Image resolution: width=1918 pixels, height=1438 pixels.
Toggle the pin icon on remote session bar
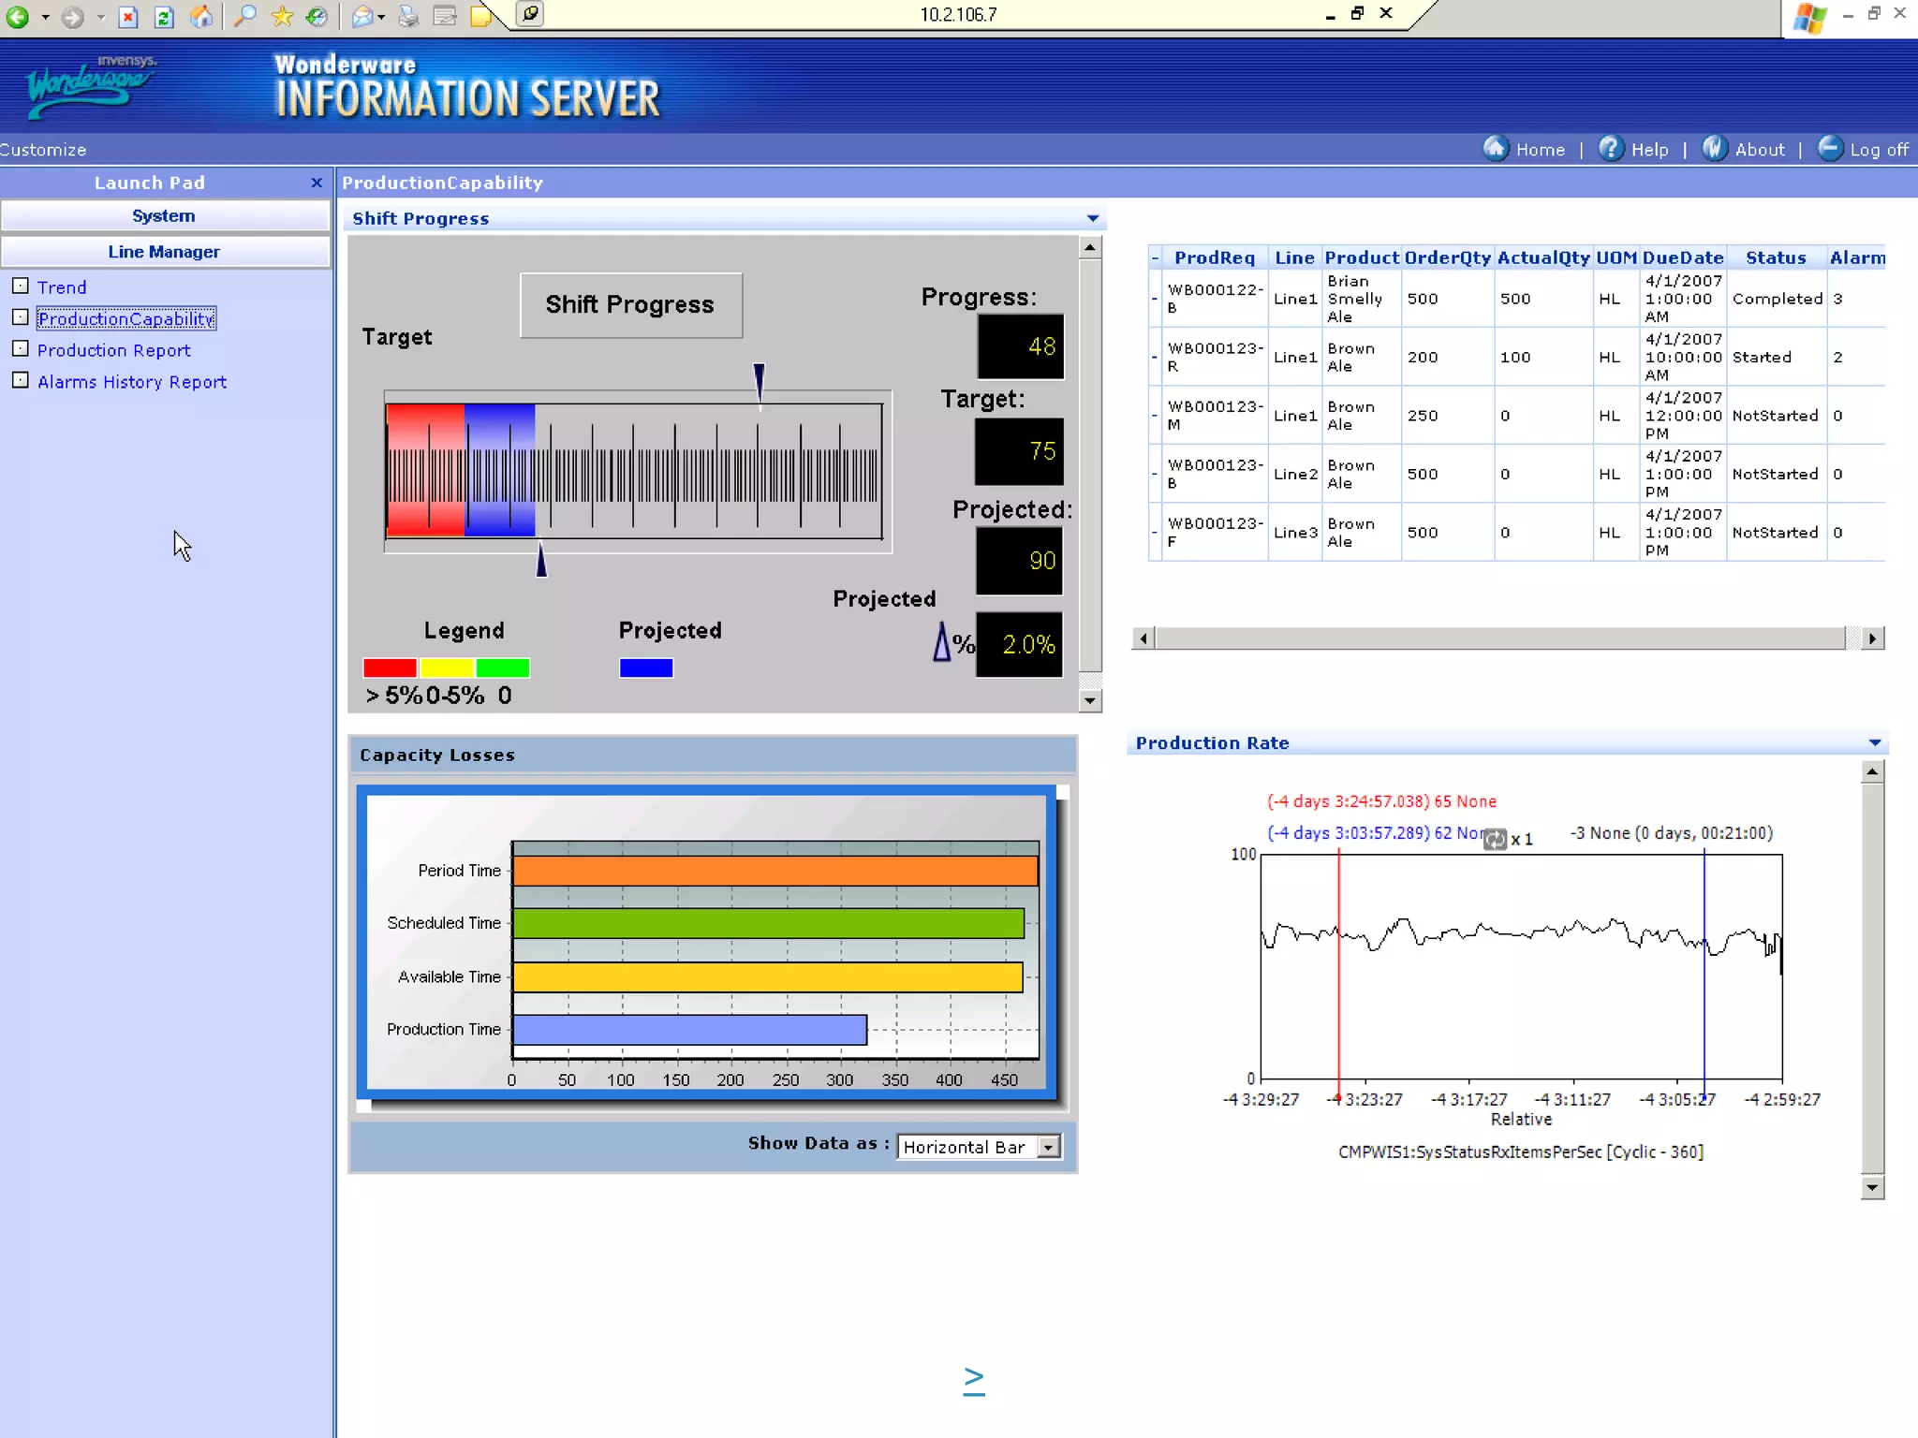click(x=530, y=14)
